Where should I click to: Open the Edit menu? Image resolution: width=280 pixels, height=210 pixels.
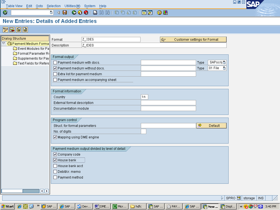29,6
